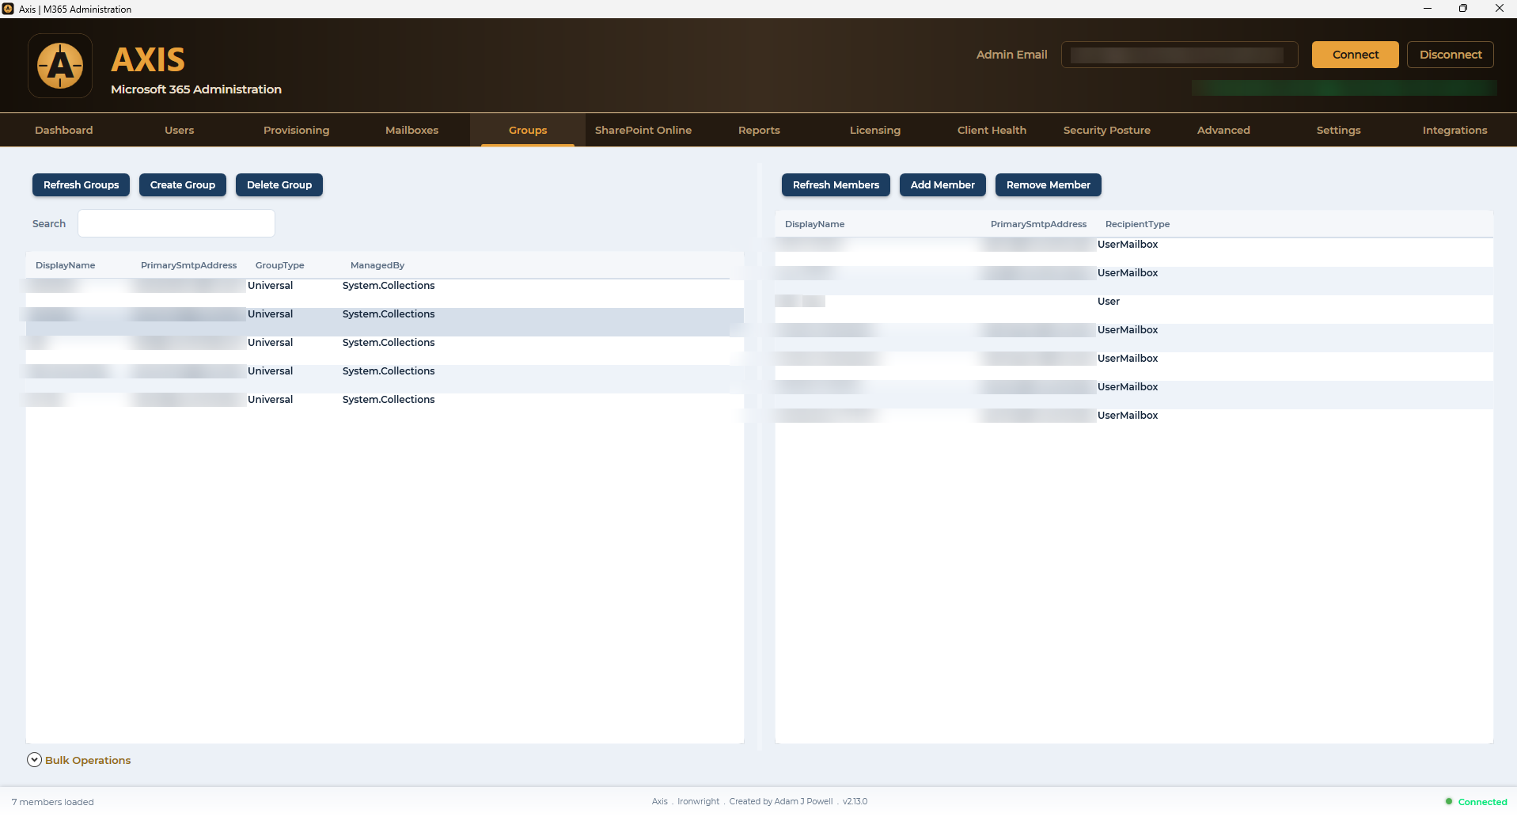The width and height of the screenshot is (1517, 817).
Task: Click the Refresh Members button
Action: (836, 185)
